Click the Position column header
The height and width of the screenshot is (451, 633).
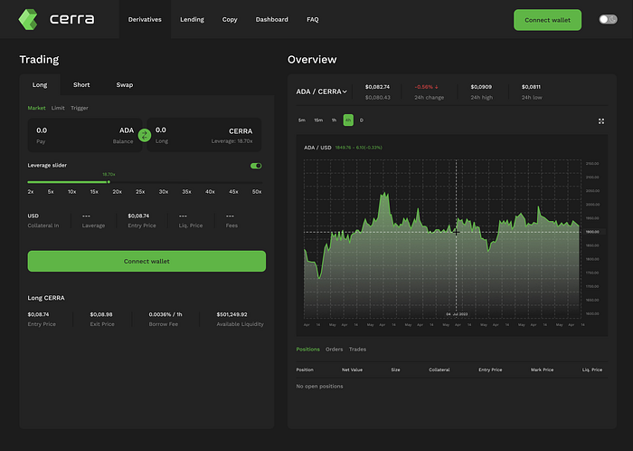tap(305, 369)
